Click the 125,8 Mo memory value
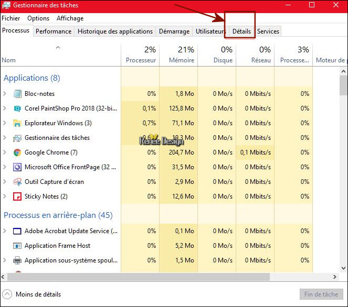 tap(181, 108)
